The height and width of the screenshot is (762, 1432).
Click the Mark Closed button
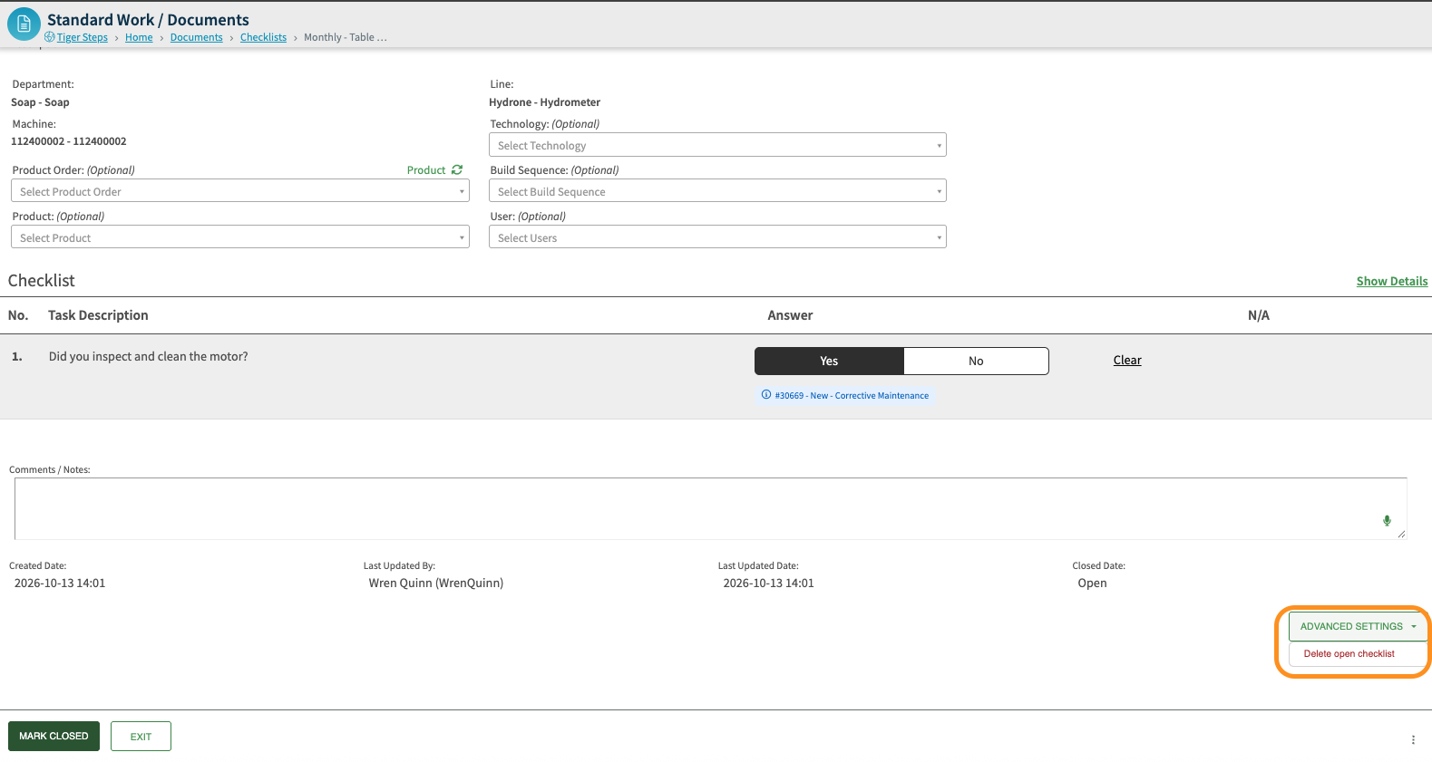54,736
